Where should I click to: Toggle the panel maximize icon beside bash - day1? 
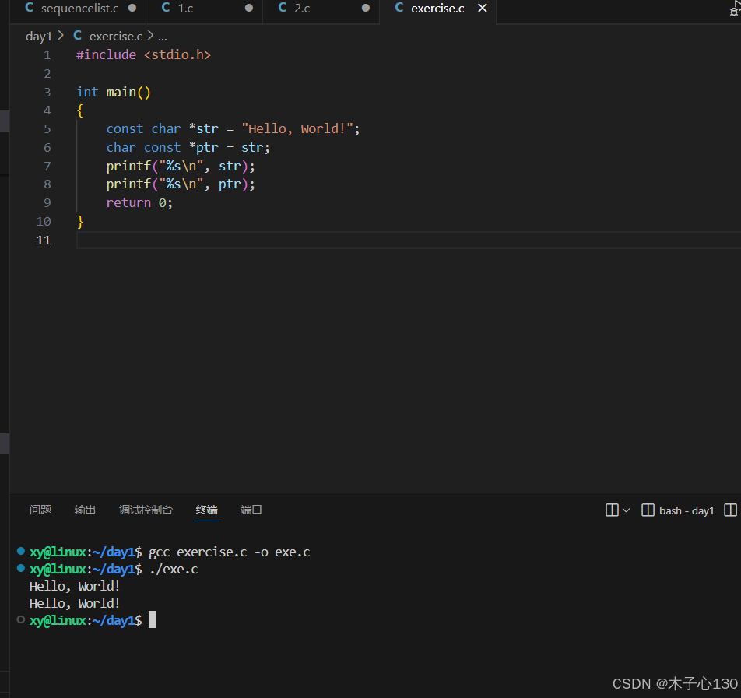click(x=730, y=510)
